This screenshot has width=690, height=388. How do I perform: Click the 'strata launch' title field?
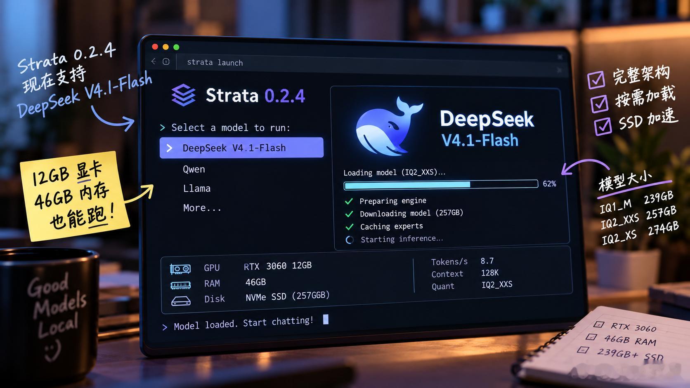pyautogui.click(x=215, y=62)
